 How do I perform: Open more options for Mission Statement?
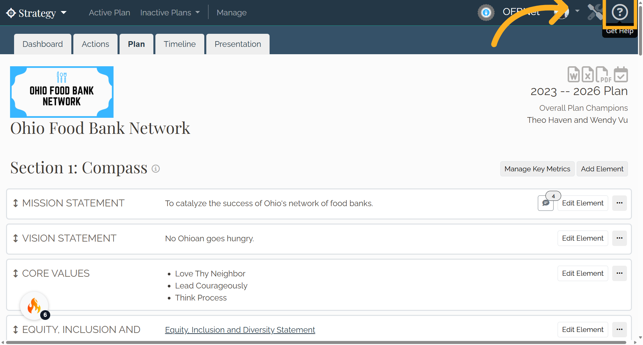tap(620, 203)
